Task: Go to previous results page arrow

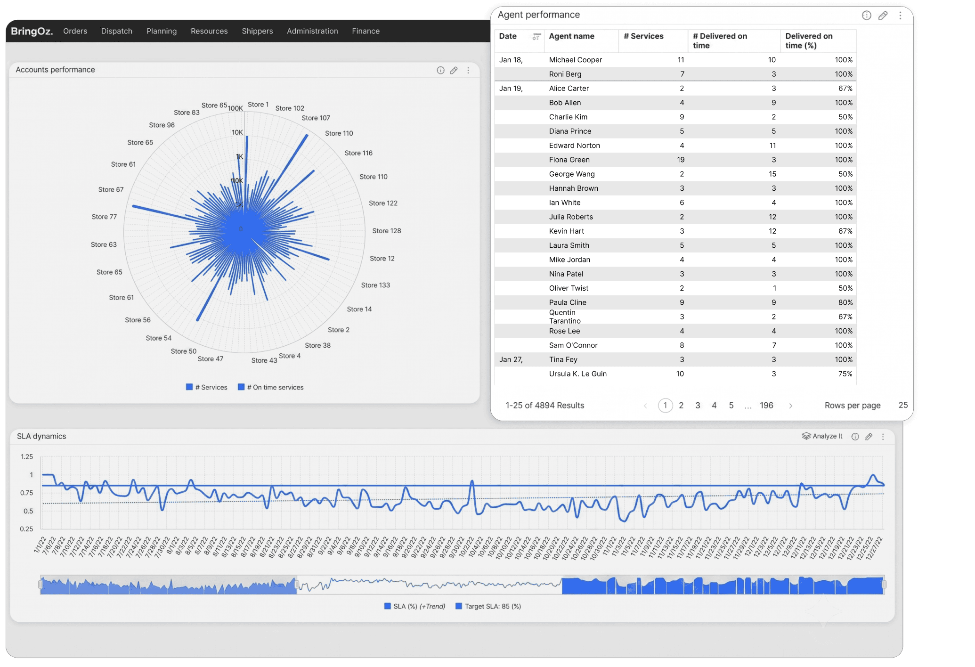Action: [x=645, y=406]
